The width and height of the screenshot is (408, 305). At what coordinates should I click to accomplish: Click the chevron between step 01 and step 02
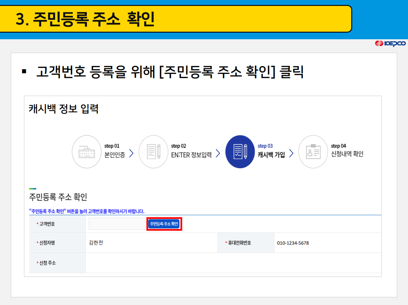click(x=131, y=153)
